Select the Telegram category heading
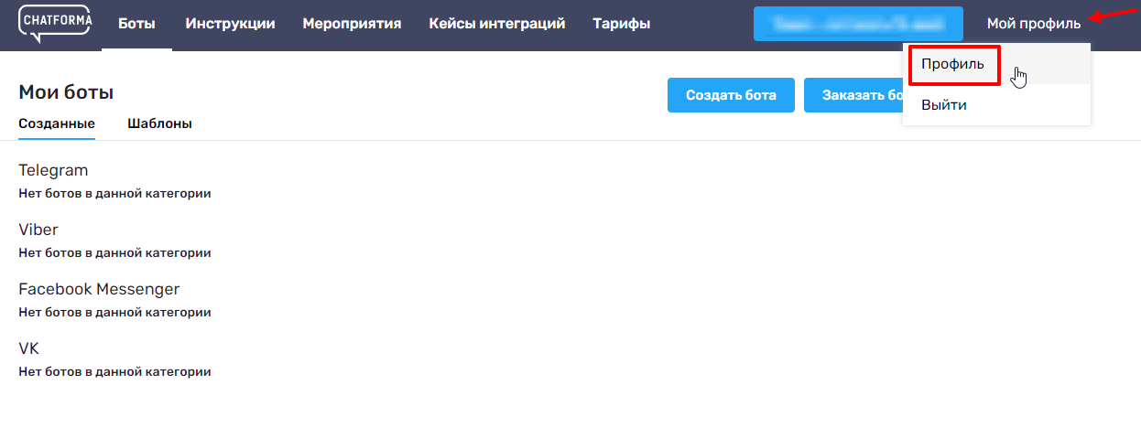1141x428 pixels. [53, 170]
